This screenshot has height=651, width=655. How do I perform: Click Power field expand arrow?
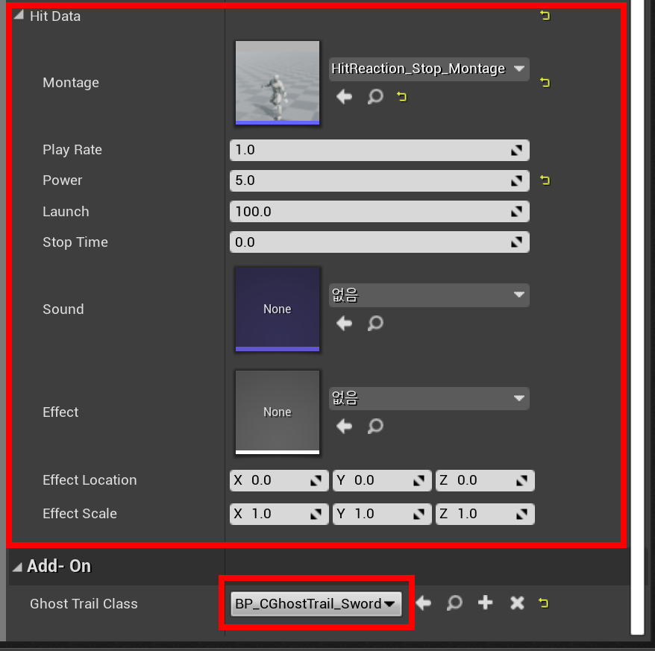pyautogui.click(x=517, y=180)
